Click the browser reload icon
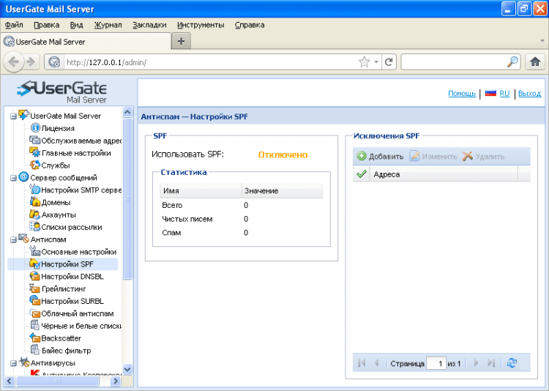549x391 pixels. 389,62
